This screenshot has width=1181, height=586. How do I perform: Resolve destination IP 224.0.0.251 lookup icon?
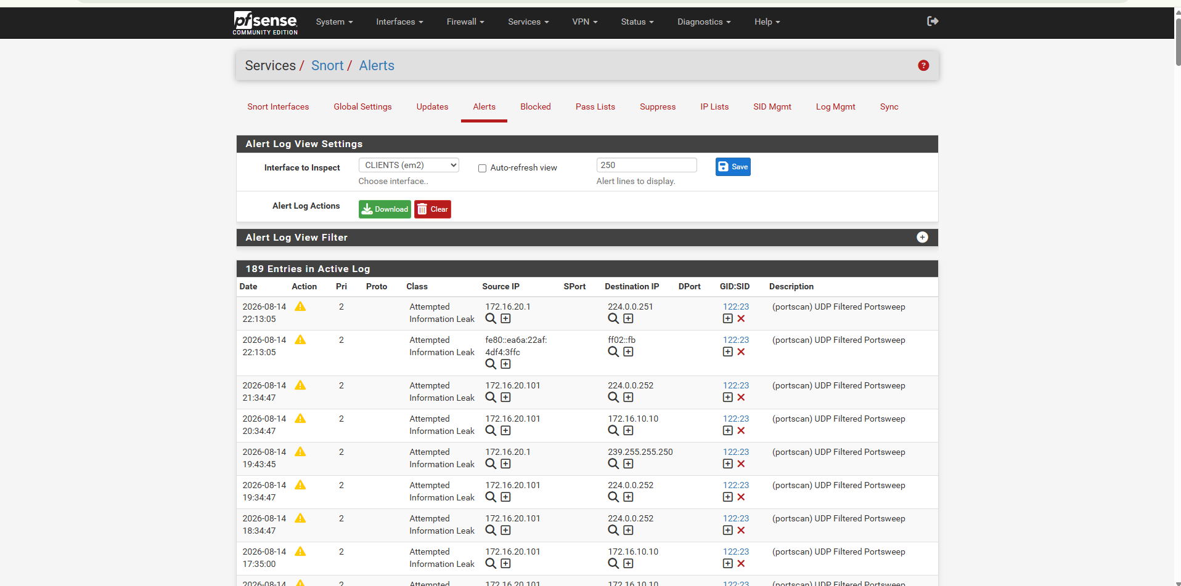(x=613, y=319)
